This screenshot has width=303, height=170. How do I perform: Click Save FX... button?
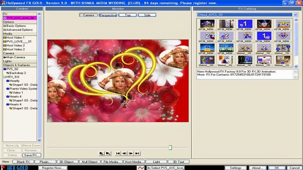[x=32, y=155]
